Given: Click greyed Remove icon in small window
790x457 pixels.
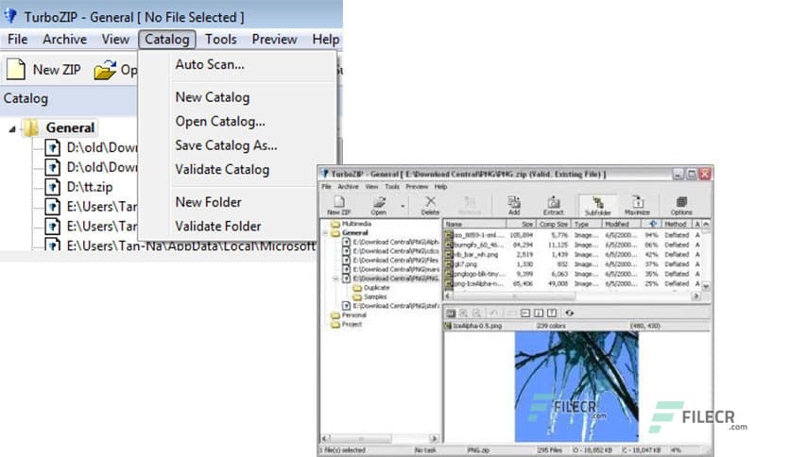Looking at the screenshot, I should point(470,202).
